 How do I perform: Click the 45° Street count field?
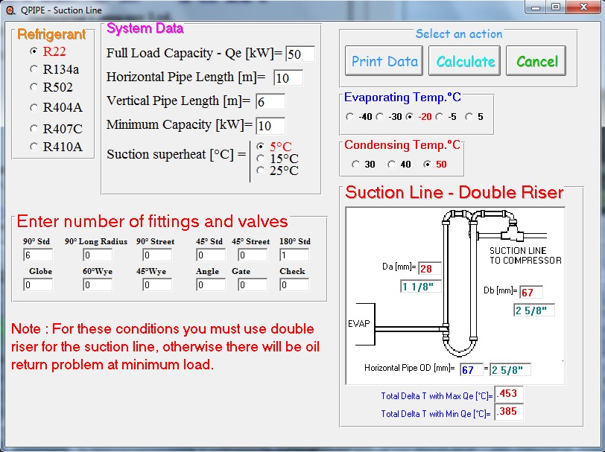coord(253,255)
